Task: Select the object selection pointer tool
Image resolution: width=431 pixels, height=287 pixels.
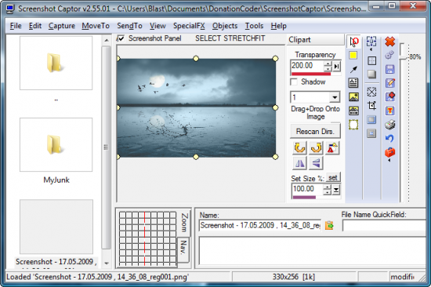Action: coord(353,42)
